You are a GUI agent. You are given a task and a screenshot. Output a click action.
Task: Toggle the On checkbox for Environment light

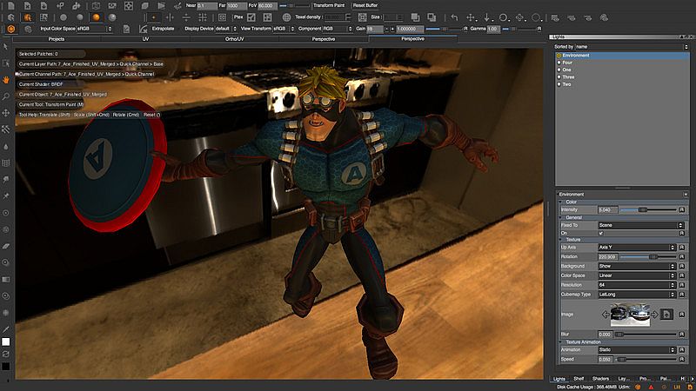click(600, 233)
